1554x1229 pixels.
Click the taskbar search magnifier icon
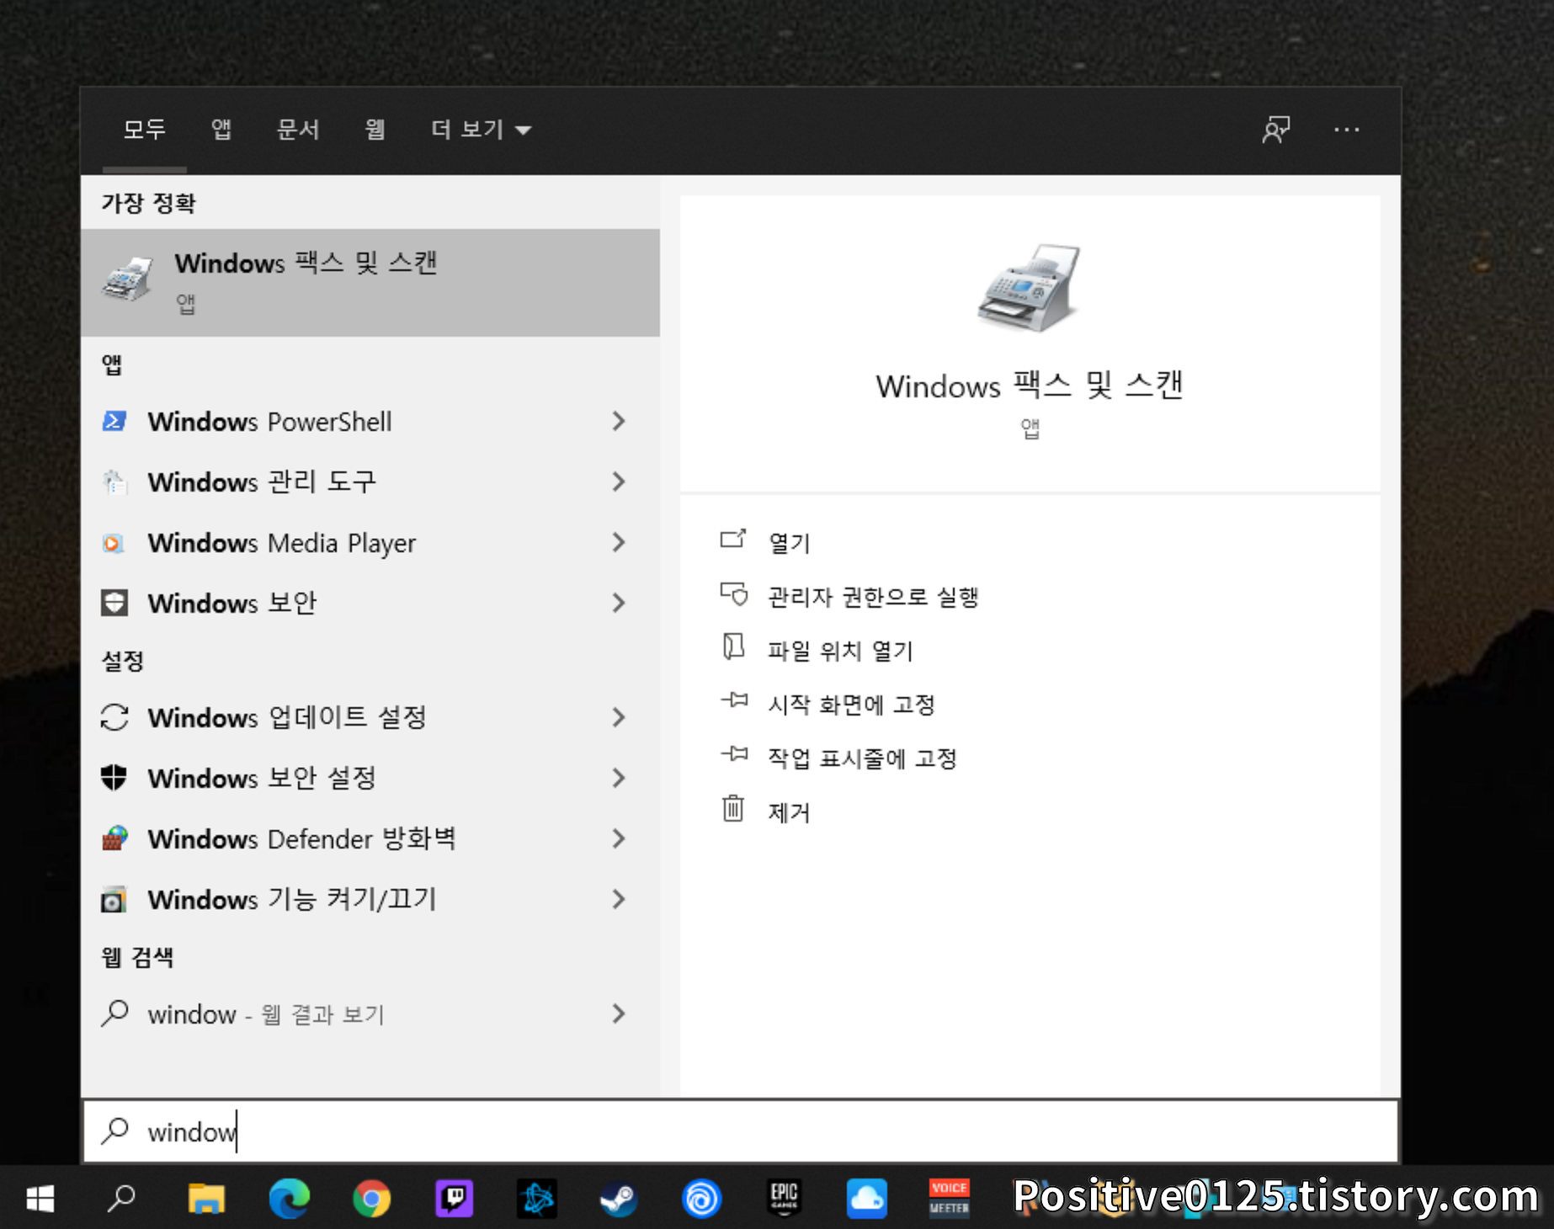coord(122,1198)
